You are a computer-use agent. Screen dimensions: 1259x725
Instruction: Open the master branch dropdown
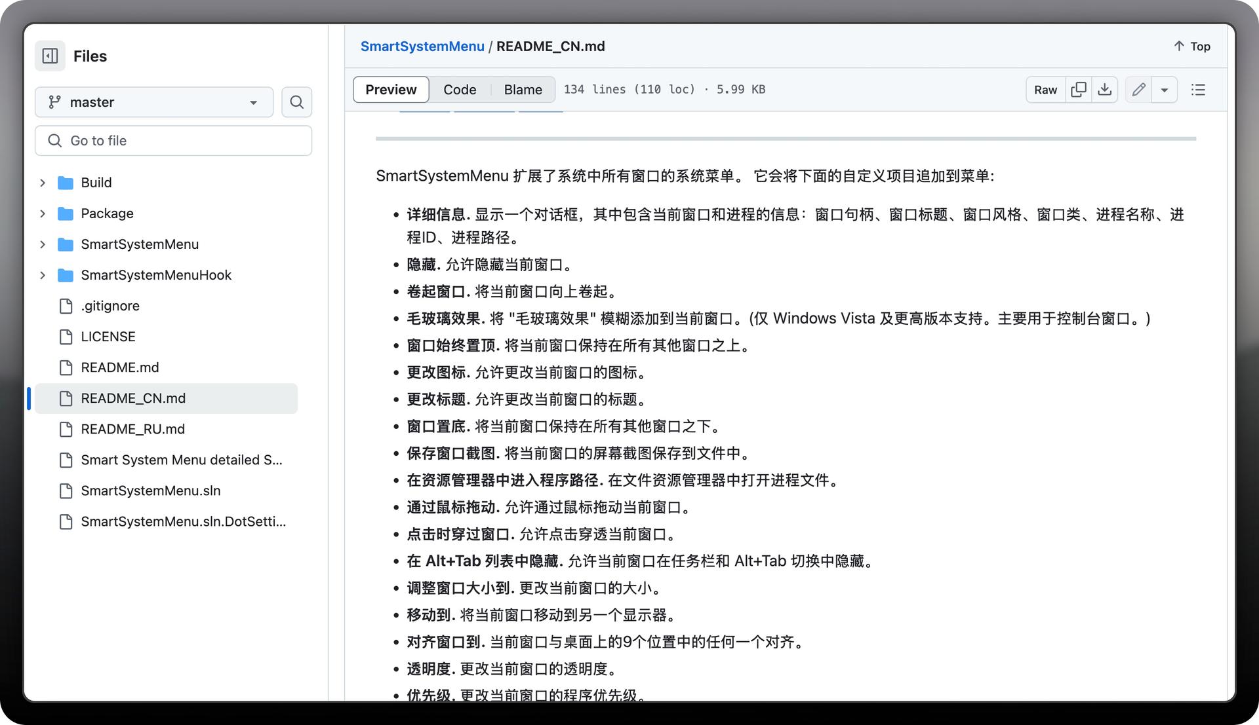point(154,102)
